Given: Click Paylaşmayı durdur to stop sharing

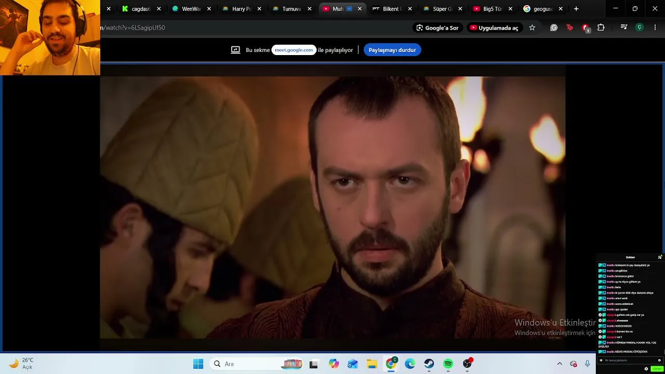Looking at the screenshot, I should point(392,50).
